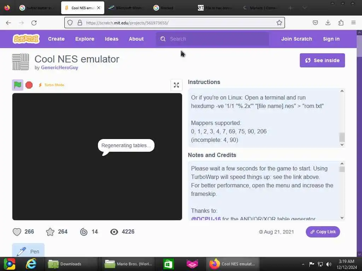Reload the current page
Screen dimensions: 362x271
click(34, 23)
